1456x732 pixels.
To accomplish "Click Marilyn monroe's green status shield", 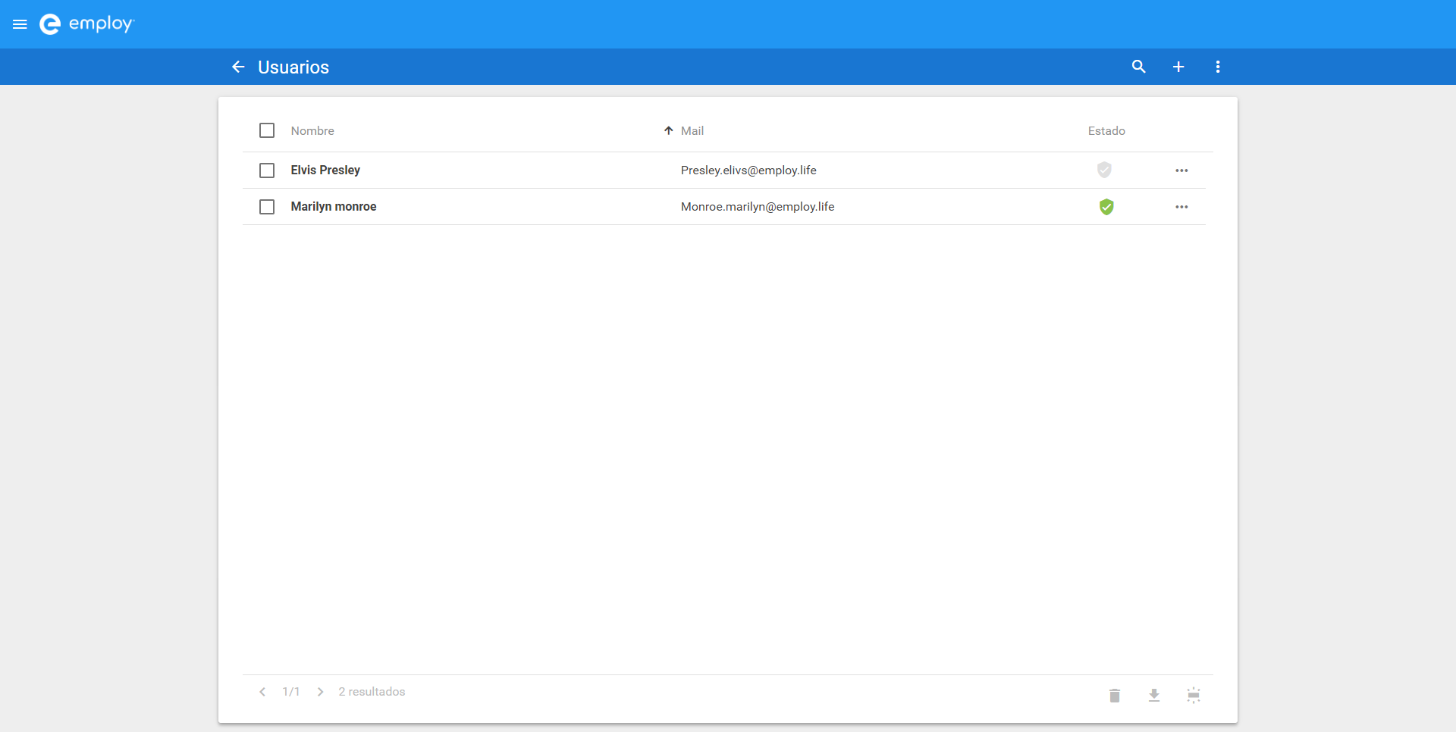I will [x=1106, y=206].
